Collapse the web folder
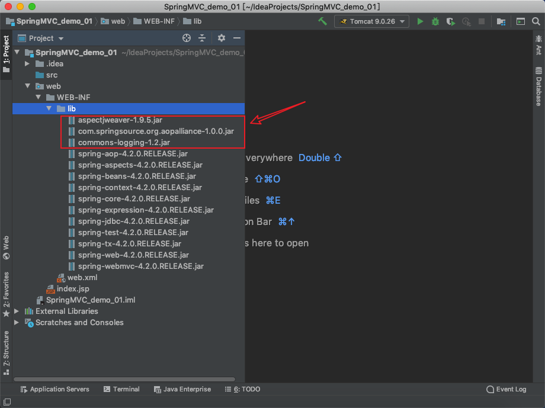545x408 pixels. pyautogui.click(x=27, y=86)
